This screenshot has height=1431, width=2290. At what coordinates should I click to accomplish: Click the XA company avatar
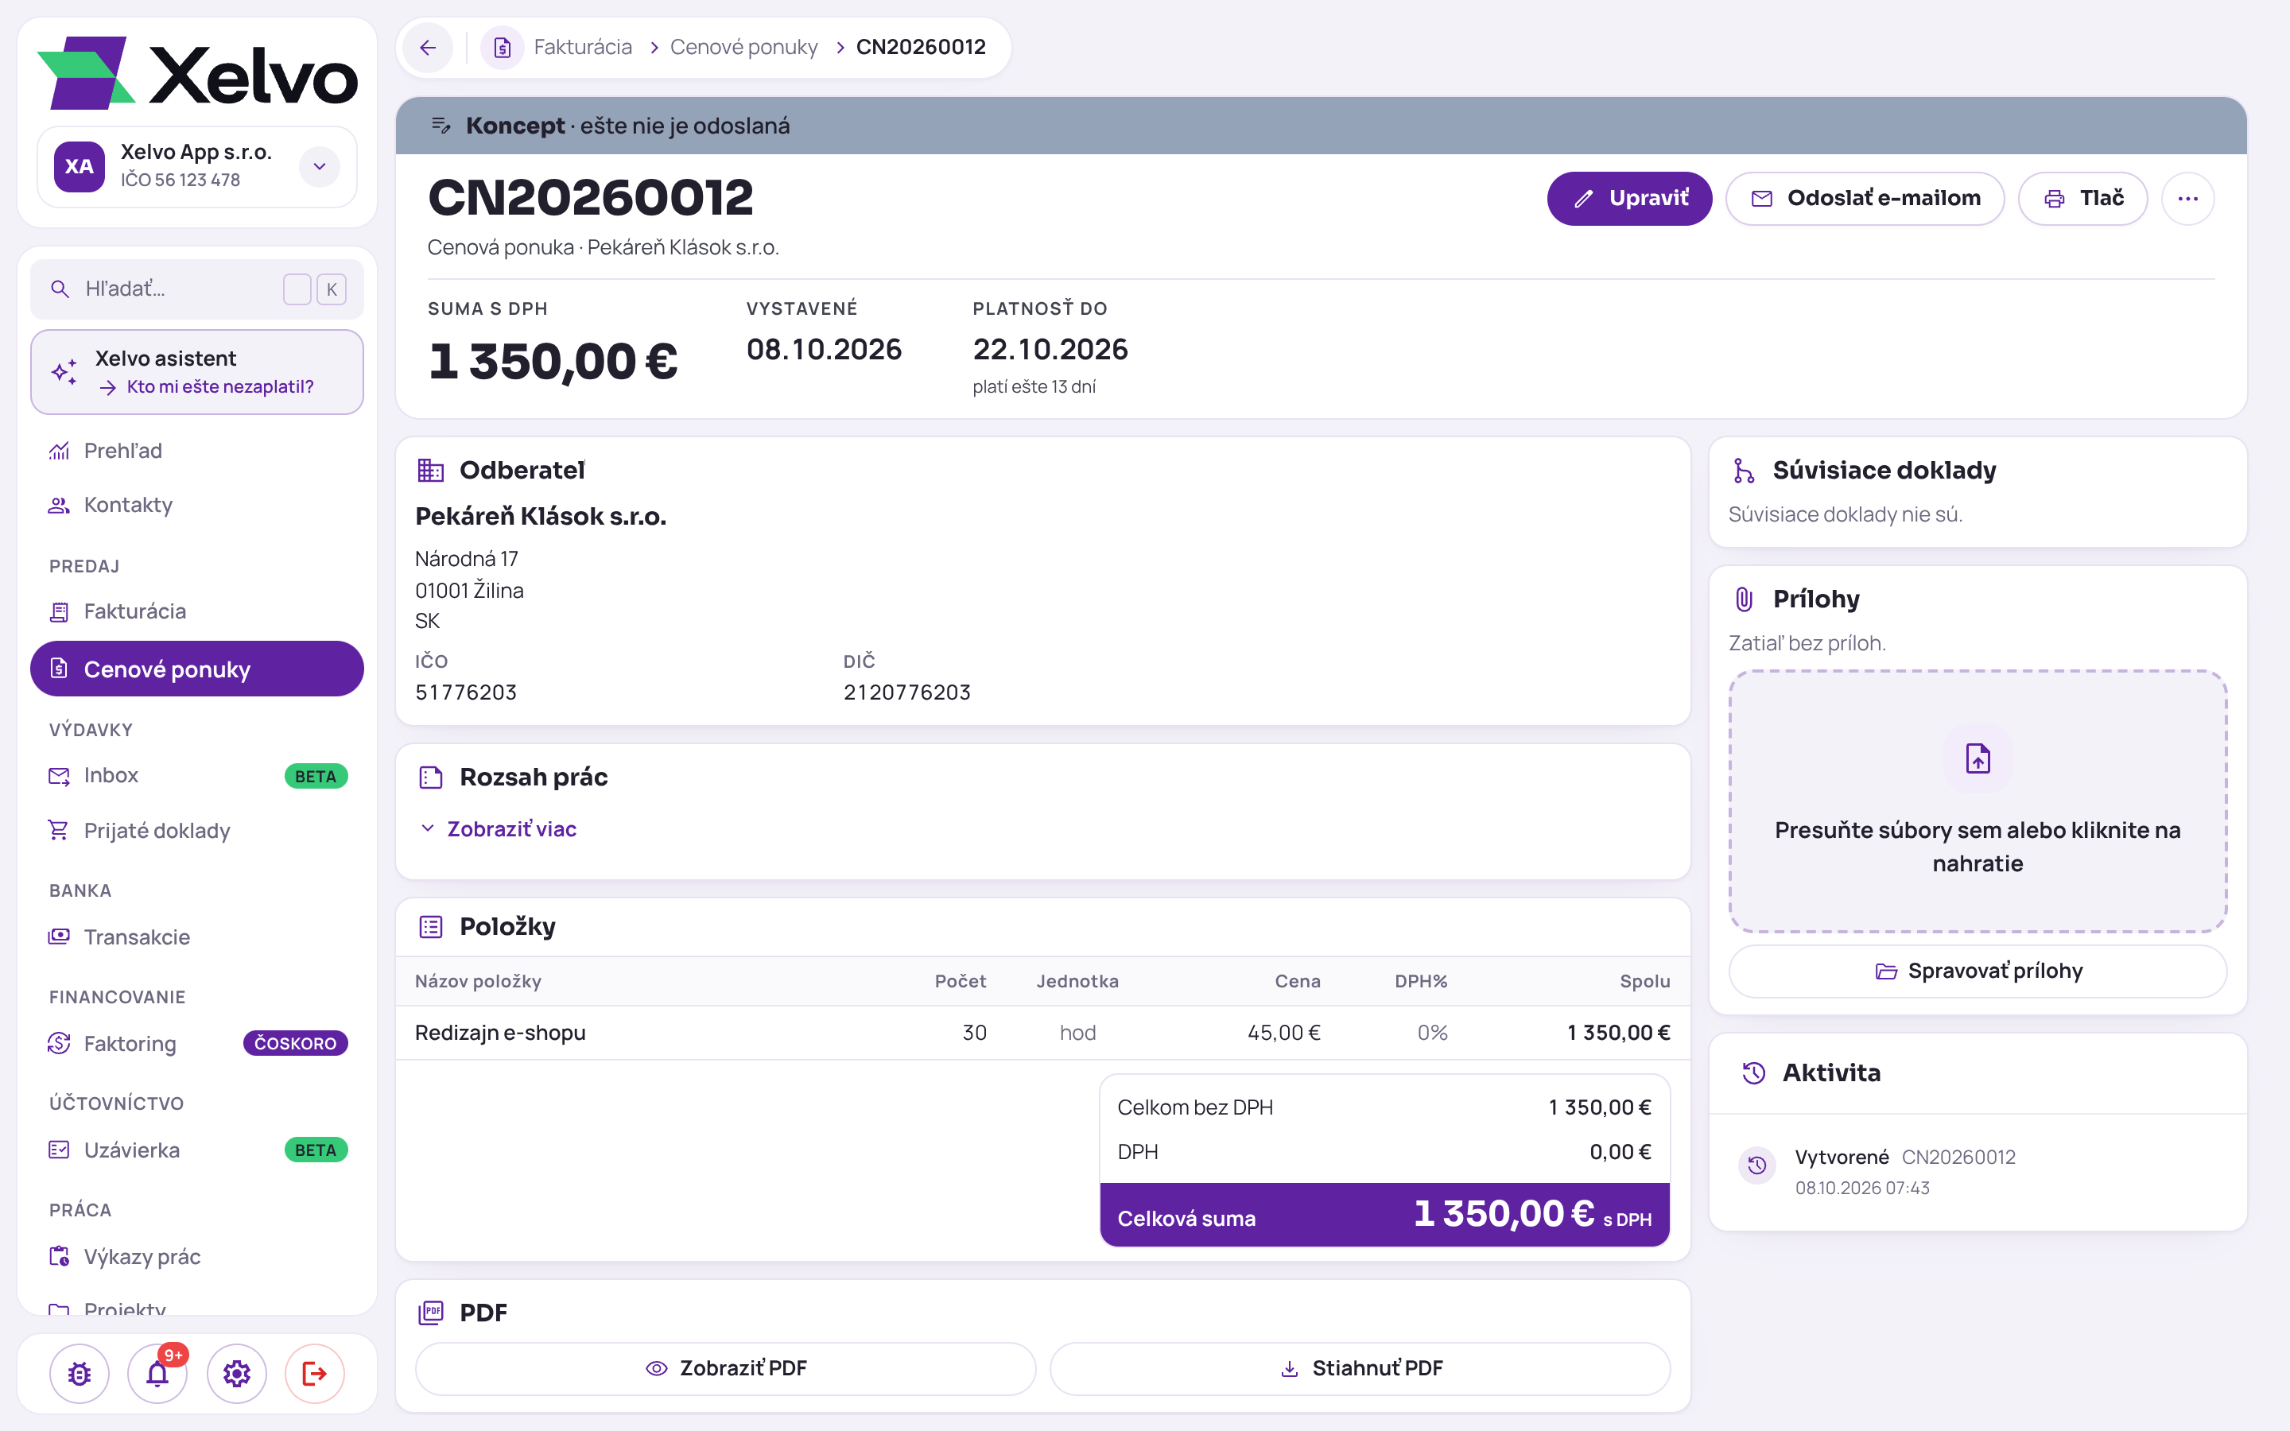point(80,167)
